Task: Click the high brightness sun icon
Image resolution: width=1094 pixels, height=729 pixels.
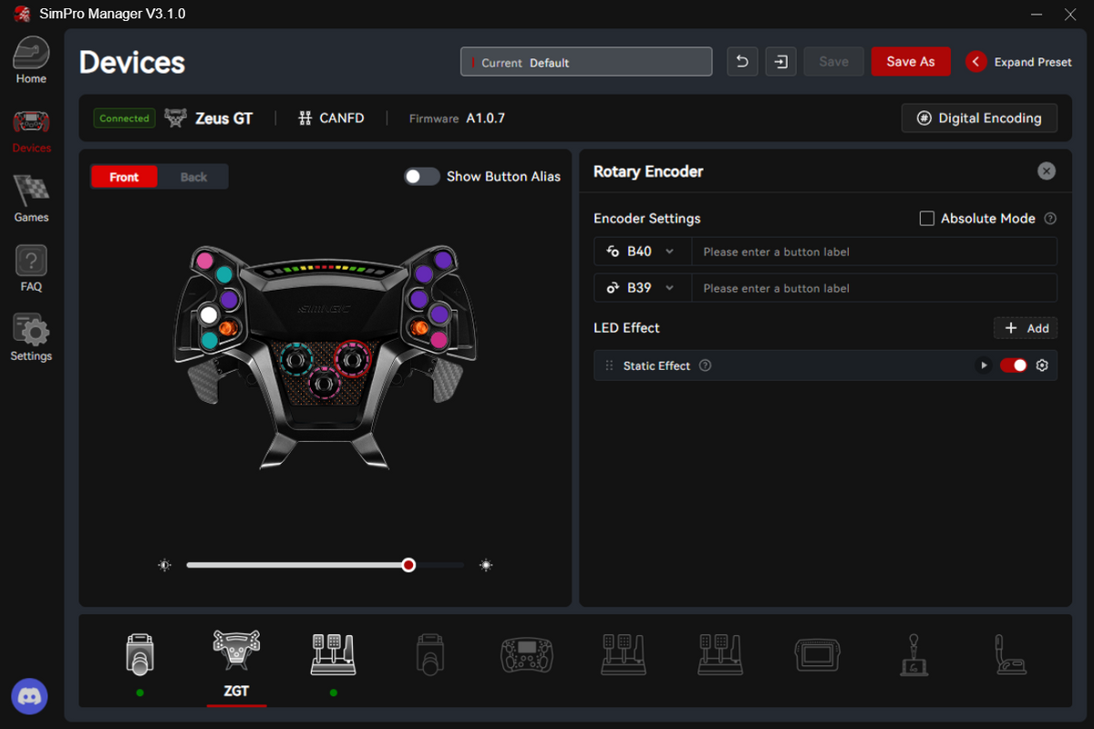Action: coord(486,565)
